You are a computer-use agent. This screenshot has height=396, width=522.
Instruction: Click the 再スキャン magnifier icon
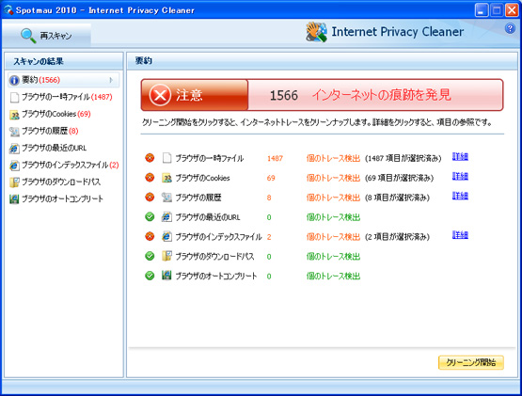click(x=28, y=36)
